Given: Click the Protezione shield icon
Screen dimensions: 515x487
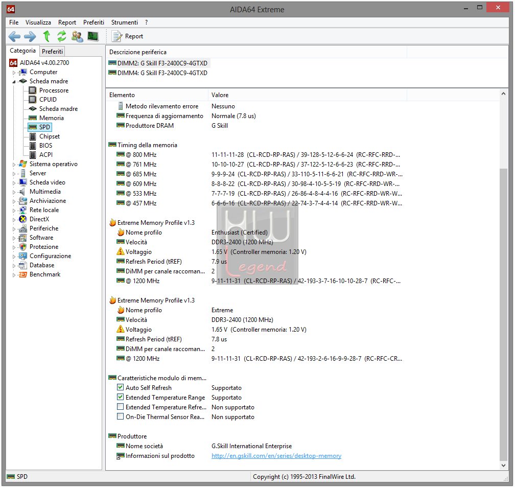Looking at the screenshot, I should [x=22, y=247].
